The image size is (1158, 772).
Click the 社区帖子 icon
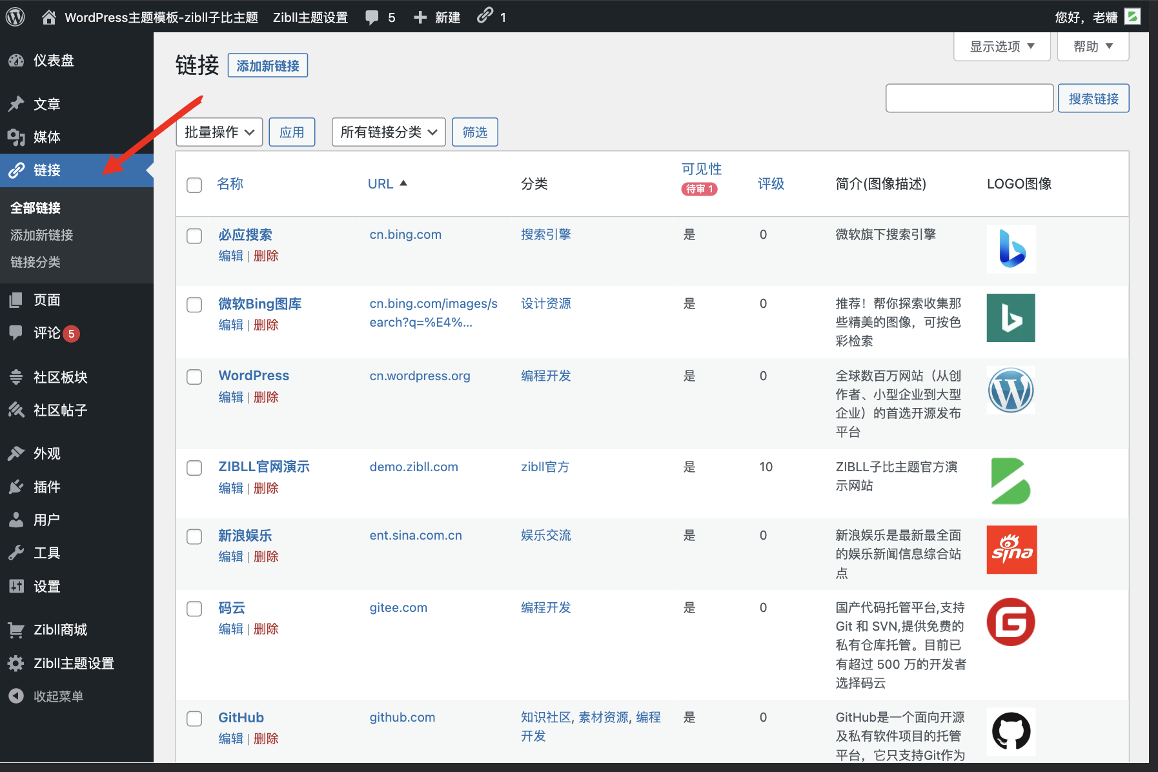(16, 410)
